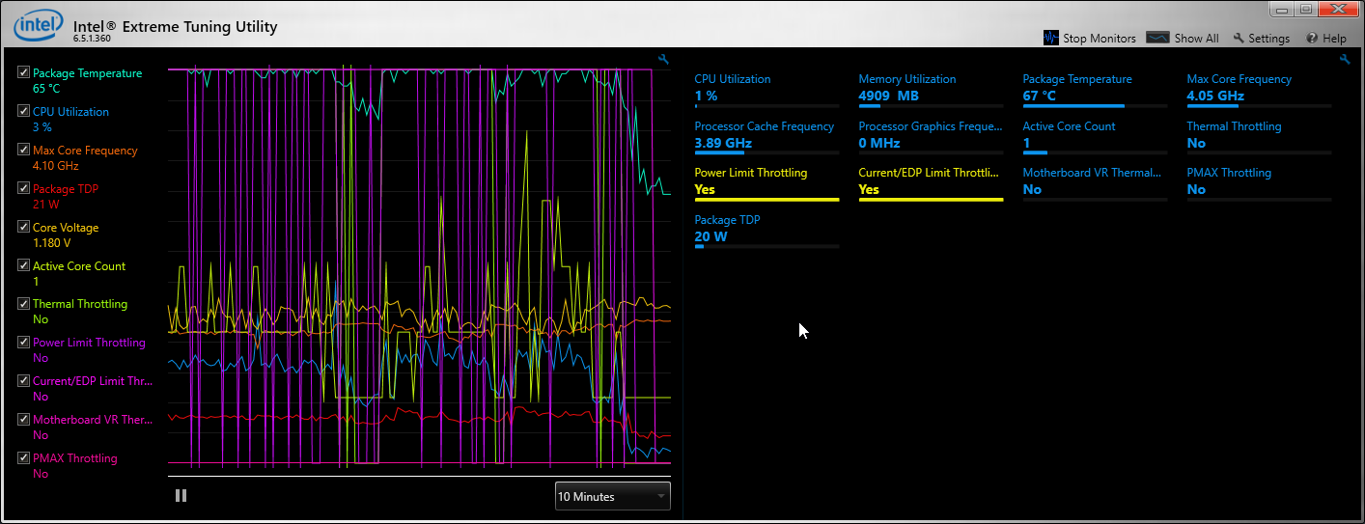
Task: Click the Stop Monitors waveform icon
Action: (1051, 38)
